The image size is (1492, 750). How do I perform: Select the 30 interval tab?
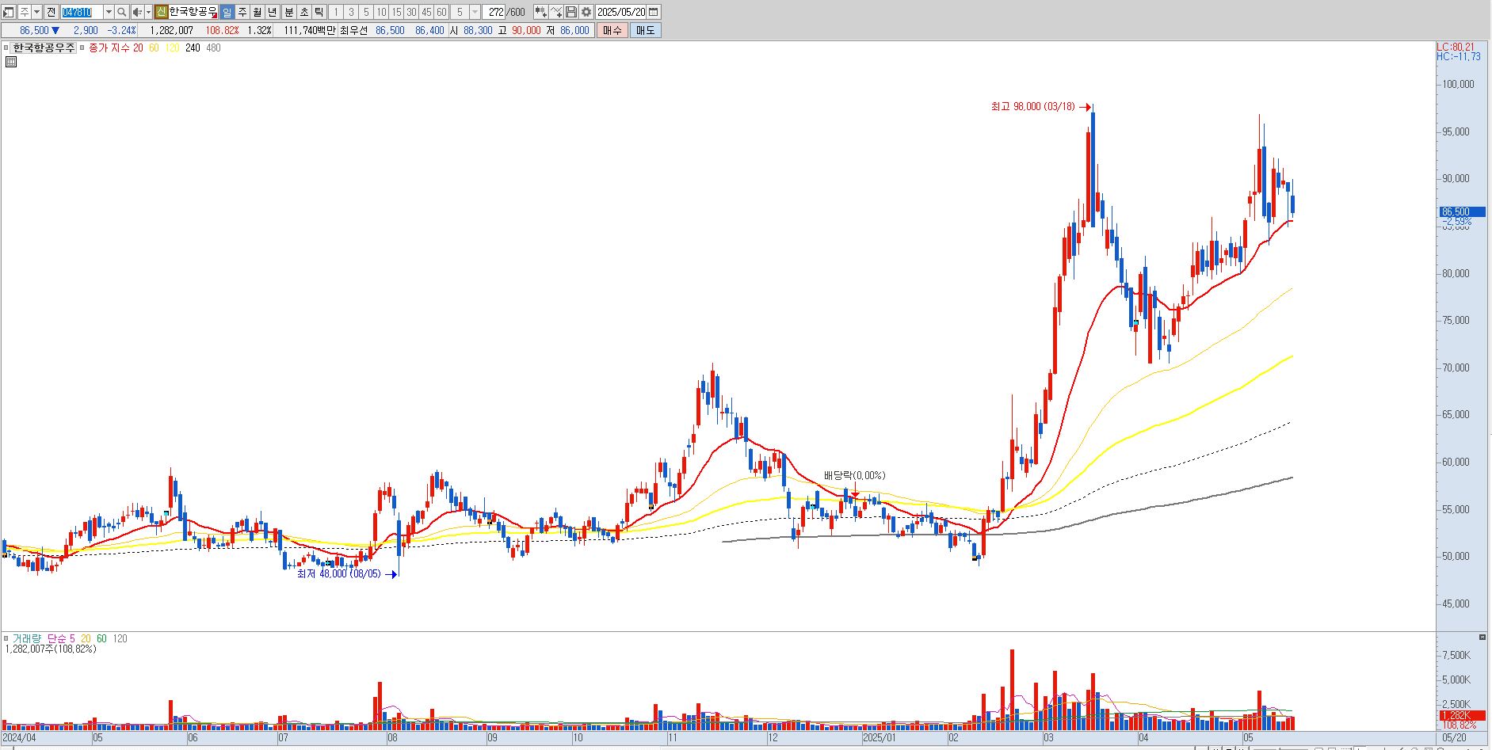coord(411,12)
